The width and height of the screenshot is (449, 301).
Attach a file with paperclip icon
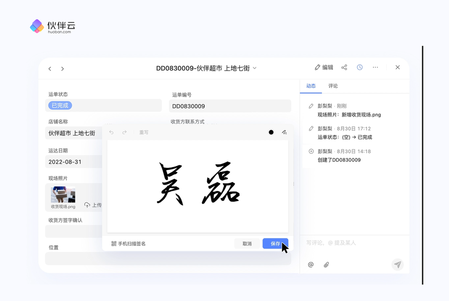point(326,265)
